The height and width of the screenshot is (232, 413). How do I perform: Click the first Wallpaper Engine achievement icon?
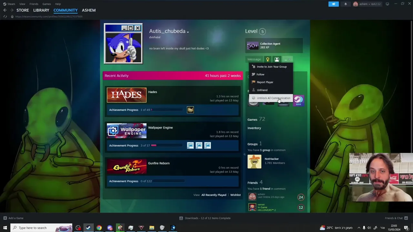(190, 145)
